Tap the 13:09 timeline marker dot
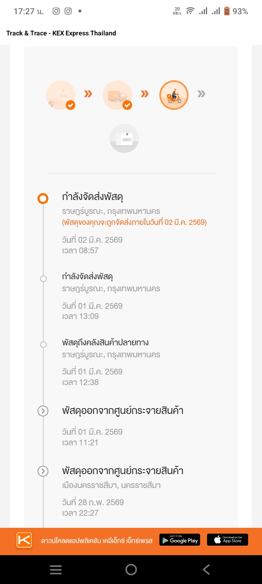Screen dimensions: 262x584 (x=43, y=279)
